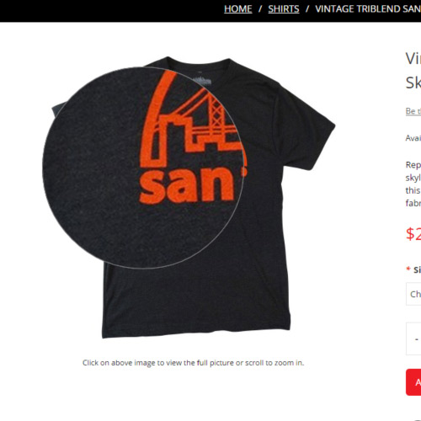Viewport: 421px width, 421px height.
Task: Click the orange "san" lettering in the magnifier
Action: click(187, 184)
